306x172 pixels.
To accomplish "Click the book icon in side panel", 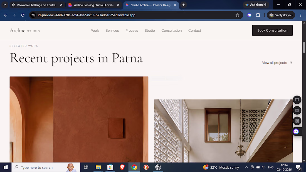I will [x=297, y=100].
